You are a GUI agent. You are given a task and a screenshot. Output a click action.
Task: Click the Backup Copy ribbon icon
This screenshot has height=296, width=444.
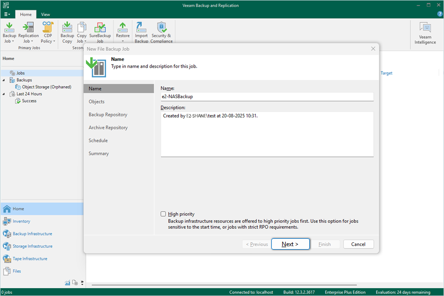[x=67, y=33]
